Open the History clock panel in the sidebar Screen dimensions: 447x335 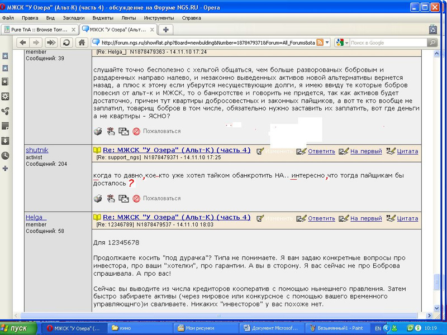pos(6,155)
